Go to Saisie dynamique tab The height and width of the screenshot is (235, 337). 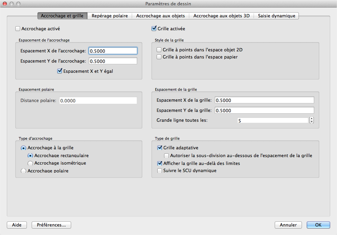click(276, 16)
